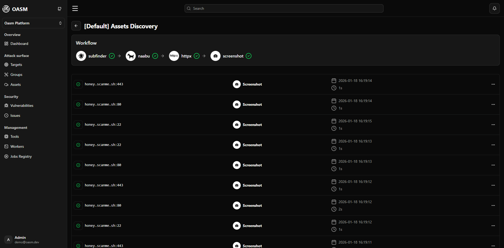The width and height of the screenshot is (504, 248).
Task: Click the timestamp 2026-01-18 16:19:14 on honey.scanme.sh:443 row
Action: 355,81
